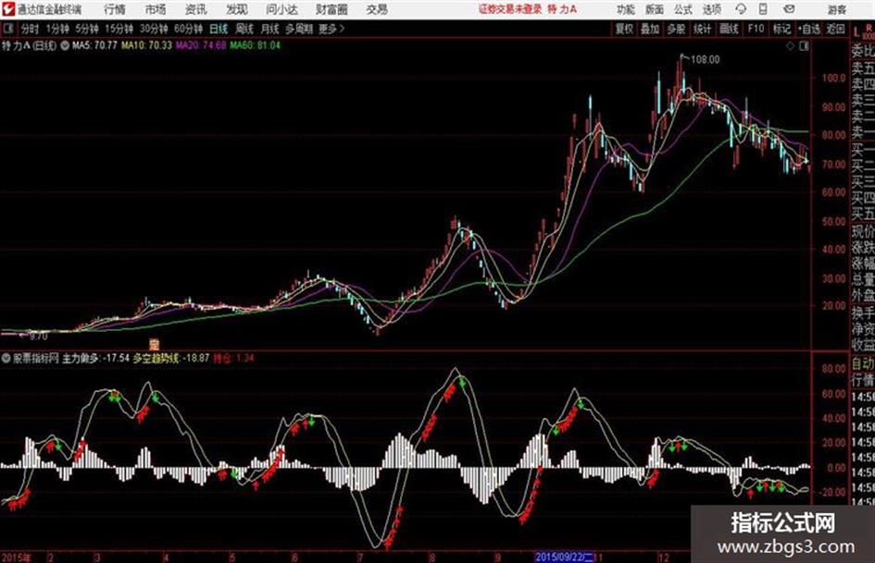
Task: Open the 财富圈 menu
Action: click(331, 9)
